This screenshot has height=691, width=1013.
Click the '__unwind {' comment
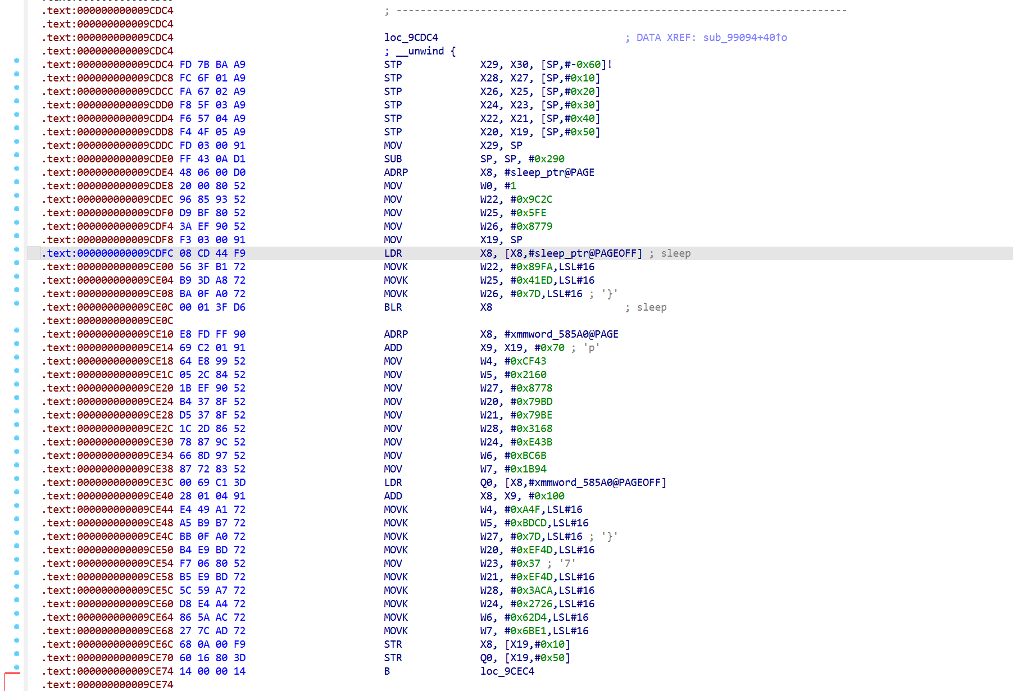click(420, 51)
